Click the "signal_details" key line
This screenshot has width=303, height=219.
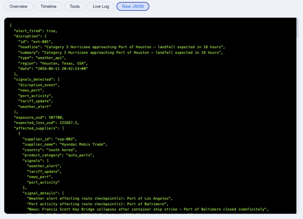tap(43, 193)
